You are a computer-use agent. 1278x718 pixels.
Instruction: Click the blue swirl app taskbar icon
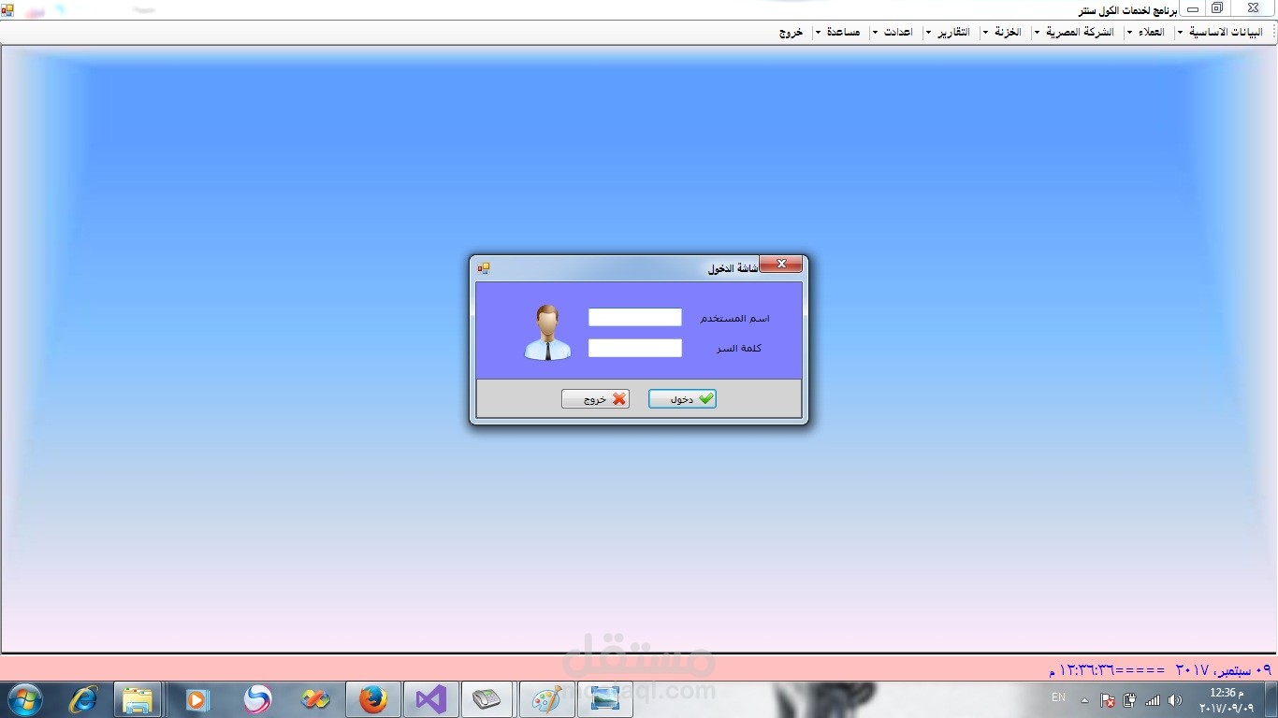click(x=256, y=699)
